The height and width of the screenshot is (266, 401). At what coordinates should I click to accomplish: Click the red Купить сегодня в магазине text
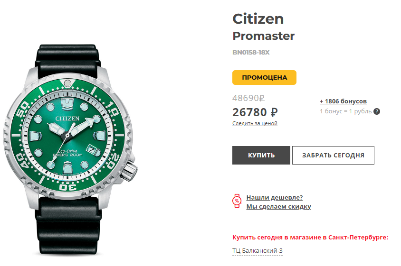pos(310,237)
